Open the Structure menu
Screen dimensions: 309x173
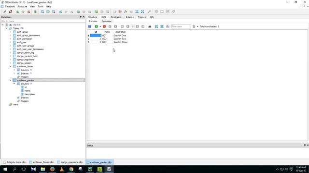[x=22, y=6]
